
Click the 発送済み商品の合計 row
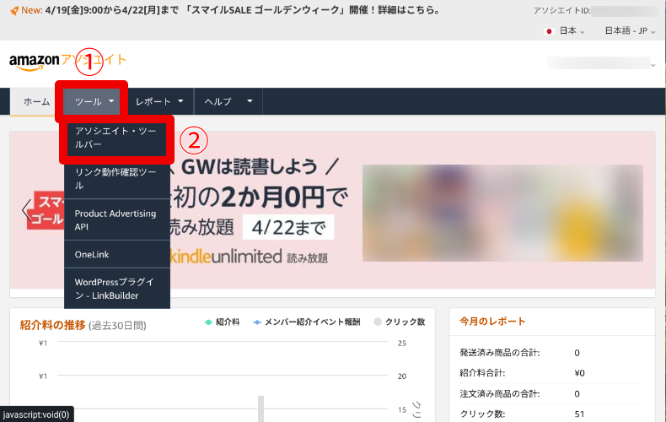point(552,353)
